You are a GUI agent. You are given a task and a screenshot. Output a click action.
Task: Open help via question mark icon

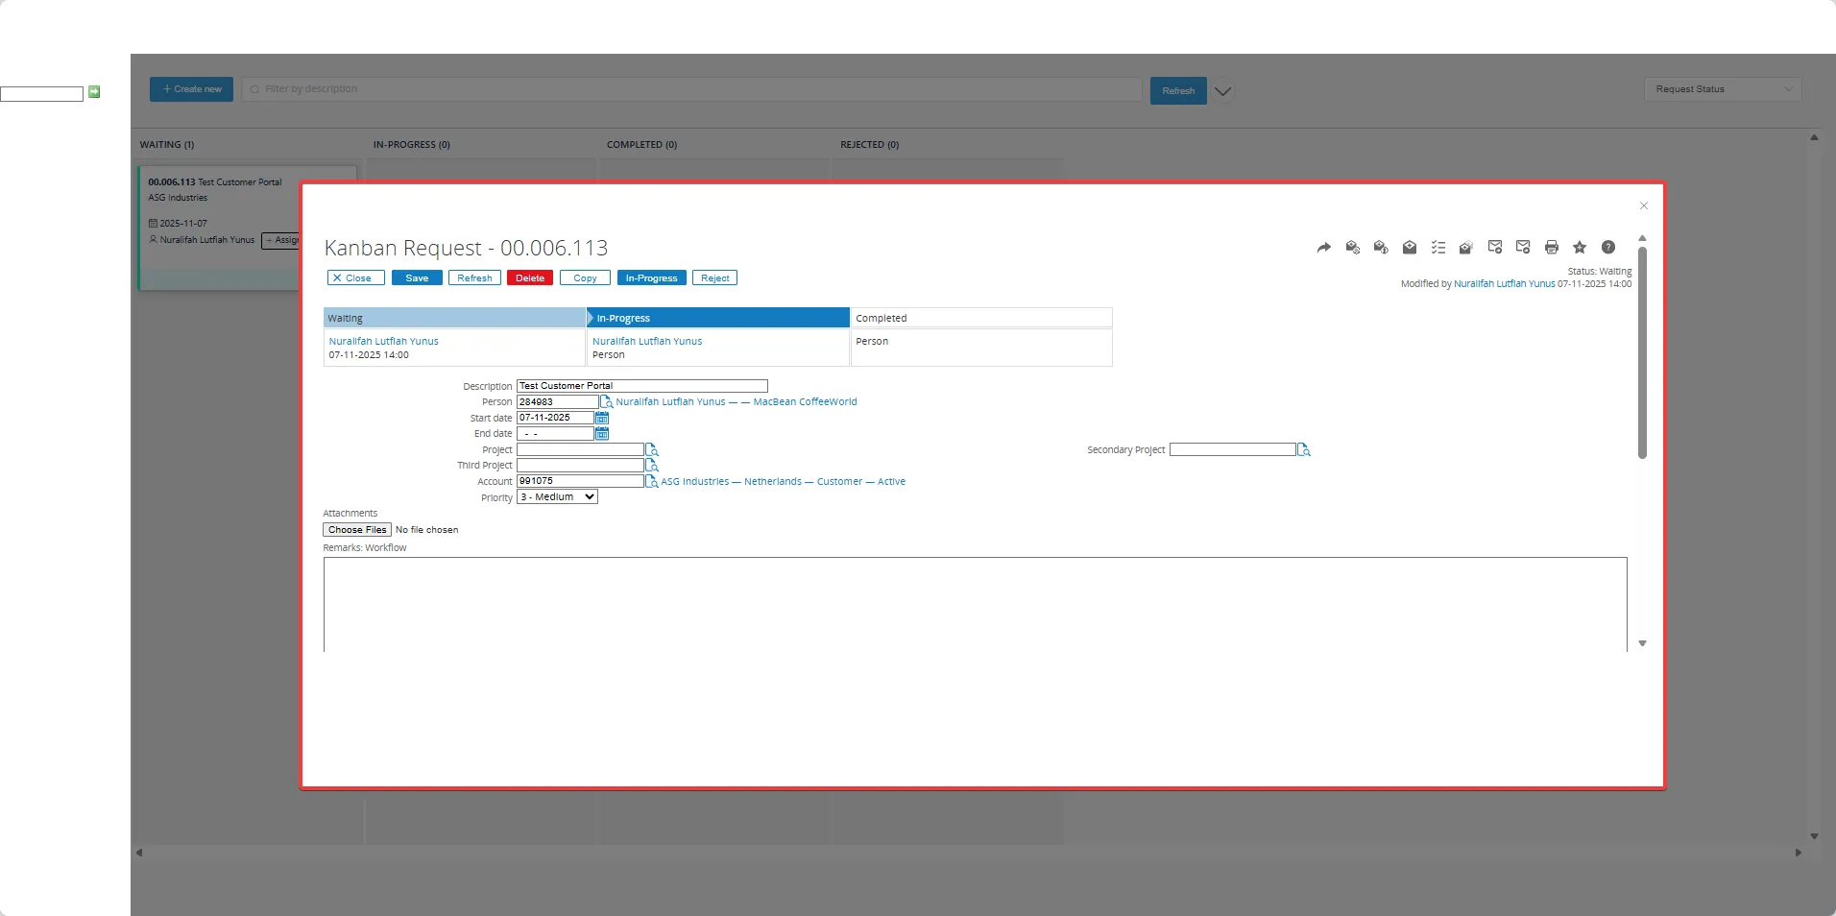tap(1608, 248)
